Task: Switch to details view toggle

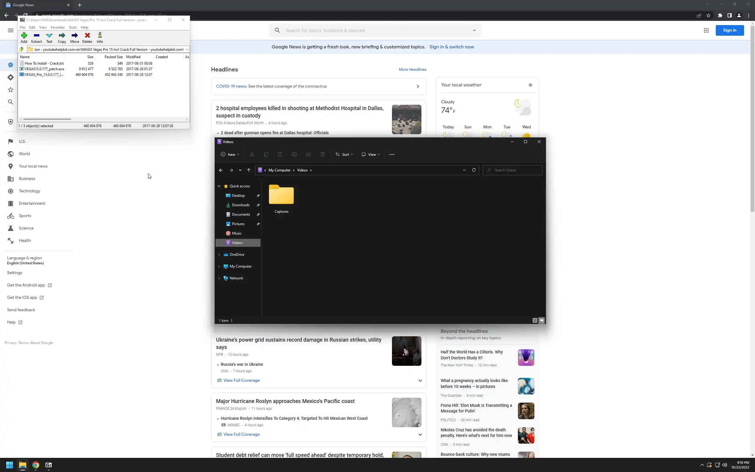Action: 535,320
